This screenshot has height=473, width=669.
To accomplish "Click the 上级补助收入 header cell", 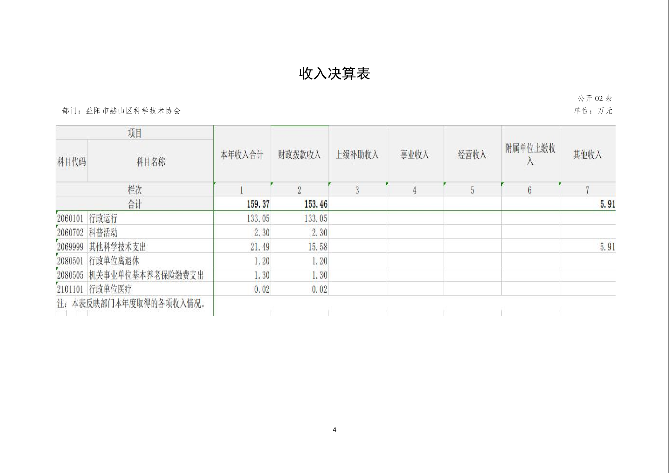I will click(357, 154).
